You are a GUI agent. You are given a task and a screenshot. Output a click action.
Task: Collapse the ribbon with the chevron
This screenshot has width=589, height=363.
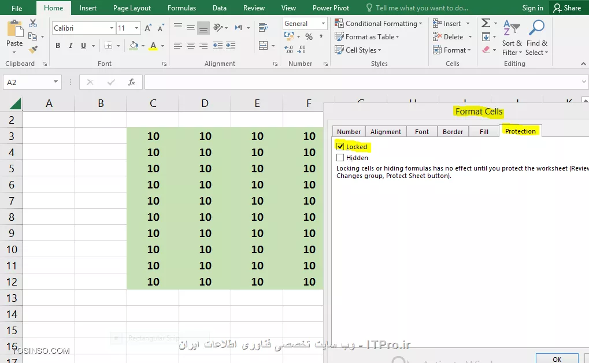point(583,64)
